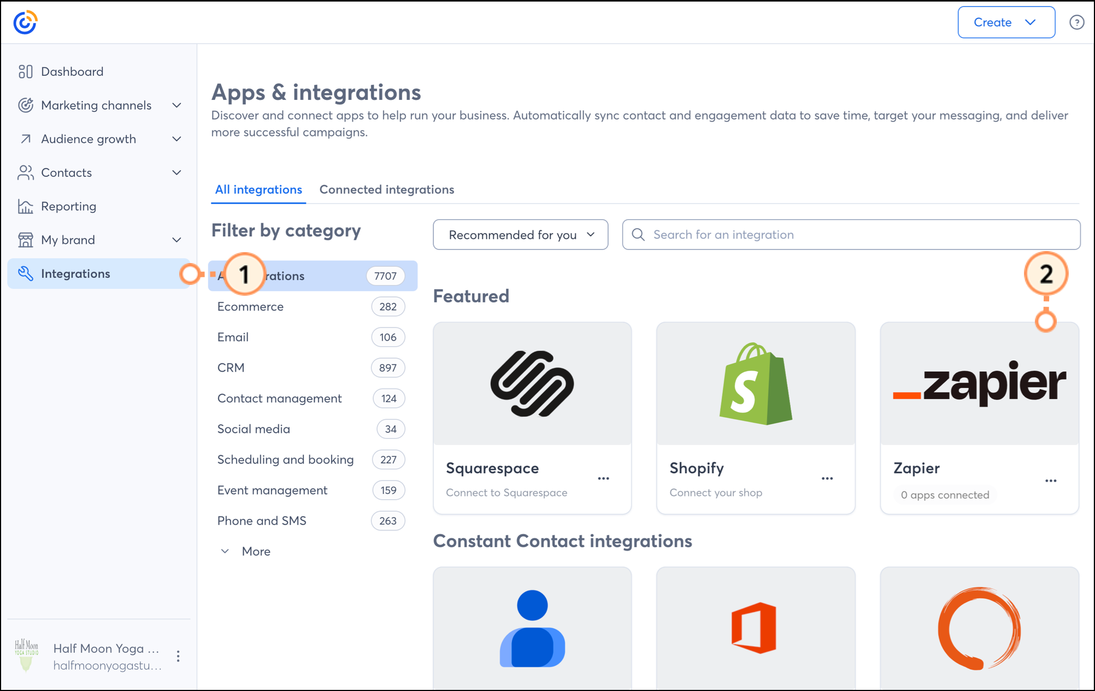This screenshot has height=691, width=1095.
Task: Click '0 apps connected' Zapier status
Action: pyautogui.click(x=945, y=495)
